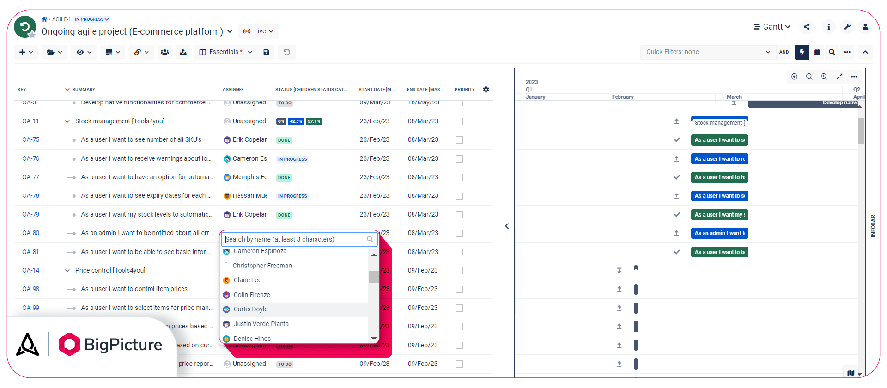Open the Gantt module dropdown
Image resolution: width=887 pixels, height=388 pixels.
coord(772,27)
